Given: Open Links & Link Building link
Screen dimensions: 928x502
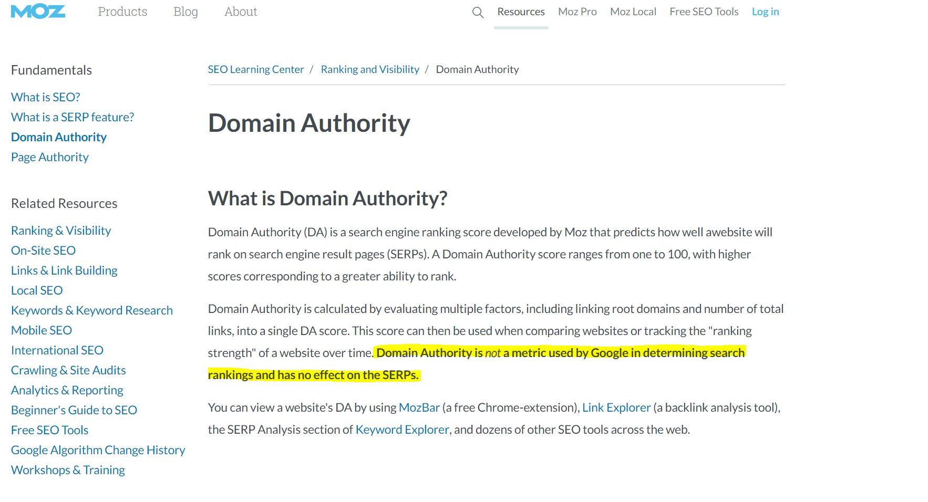Looking at the screenshot, I should click(64, 270).
